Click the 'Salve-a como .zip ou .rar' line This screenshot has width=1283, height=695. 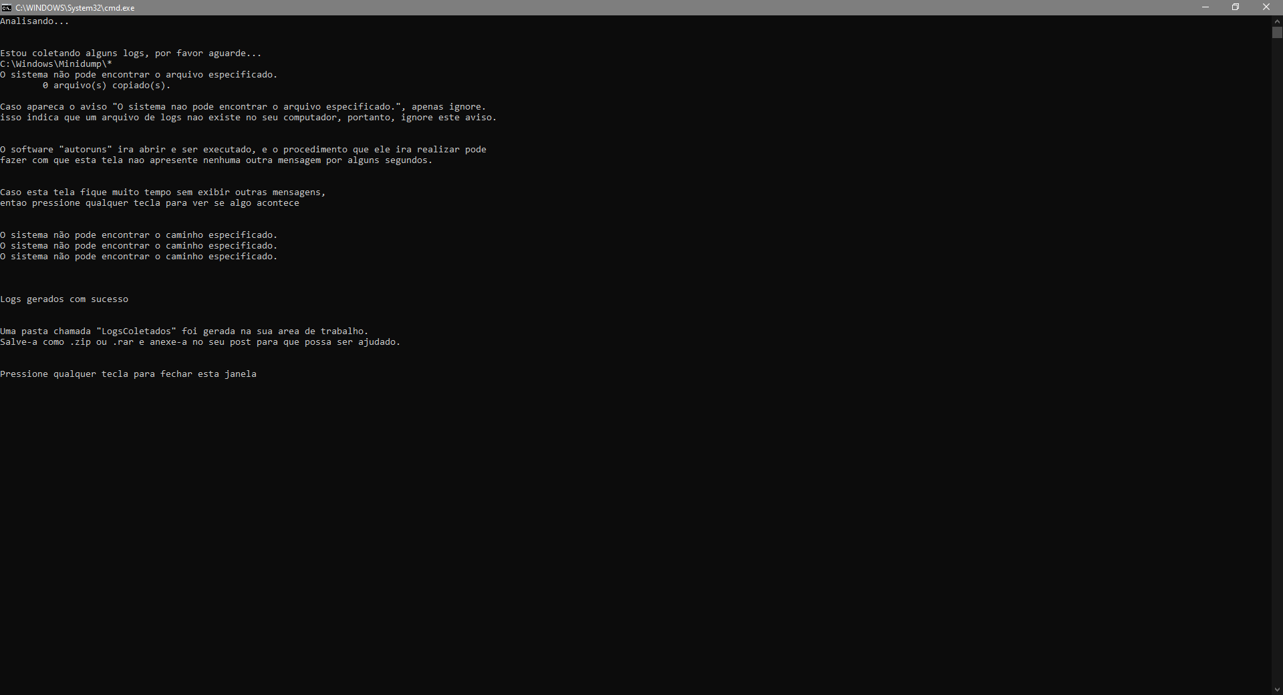200,342
